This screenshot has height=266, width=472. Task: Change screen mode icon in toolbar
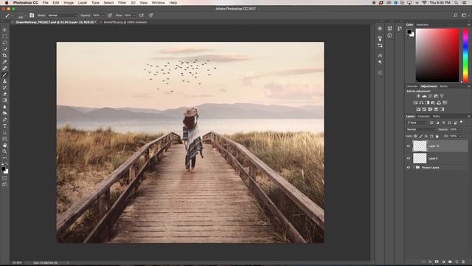tap(4, 184)
